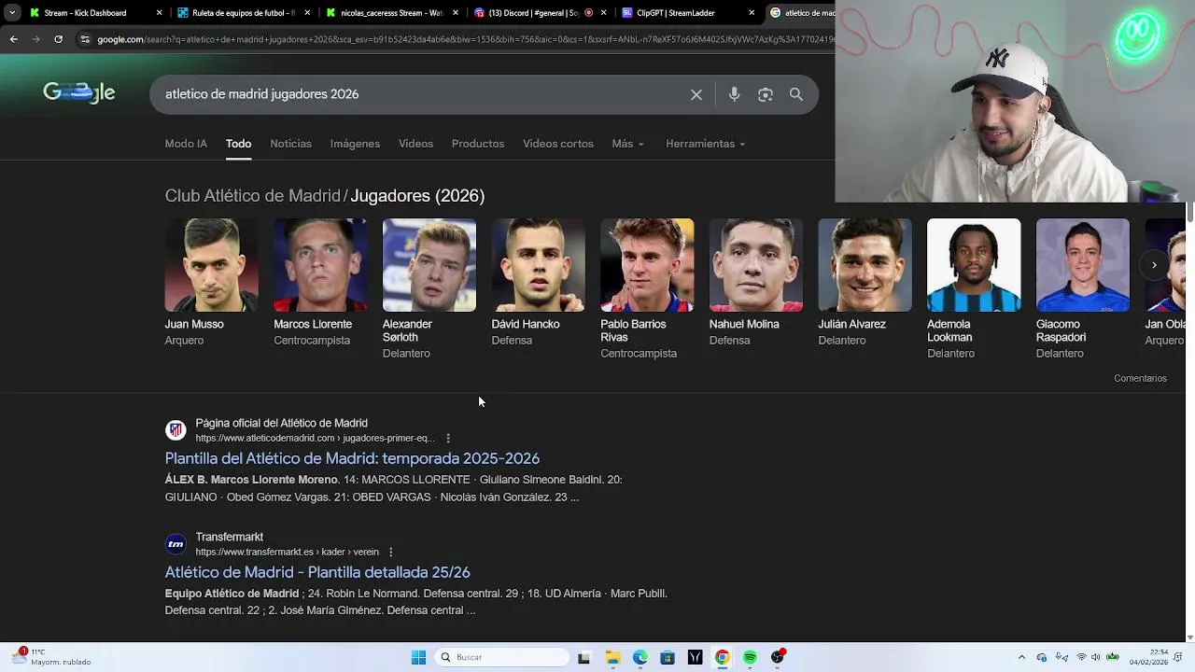The width and height of the screenshot is (1195, 672).
Task: Go to Google home via logo
Action: coord(79,92)
